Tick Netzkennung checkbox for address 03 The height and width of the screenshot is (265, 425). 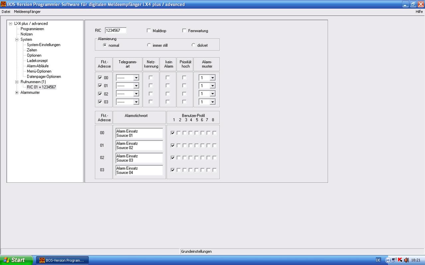click(x=151, y=102)
